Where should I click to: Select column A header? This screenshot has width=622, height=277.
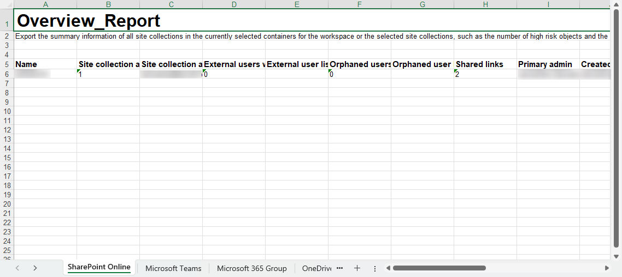(45, 4)
